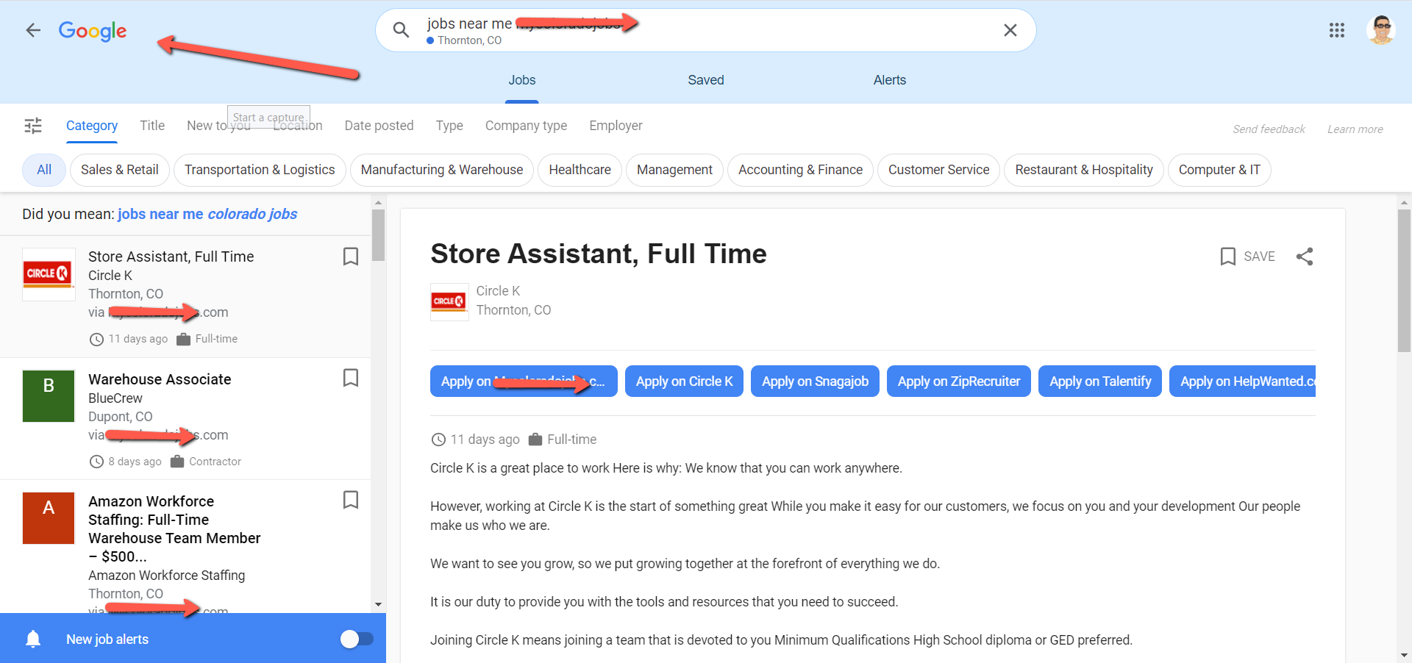Screen dimensions: 1412x663
Task: Click the Send feedback link
Action: [1269, 129]
